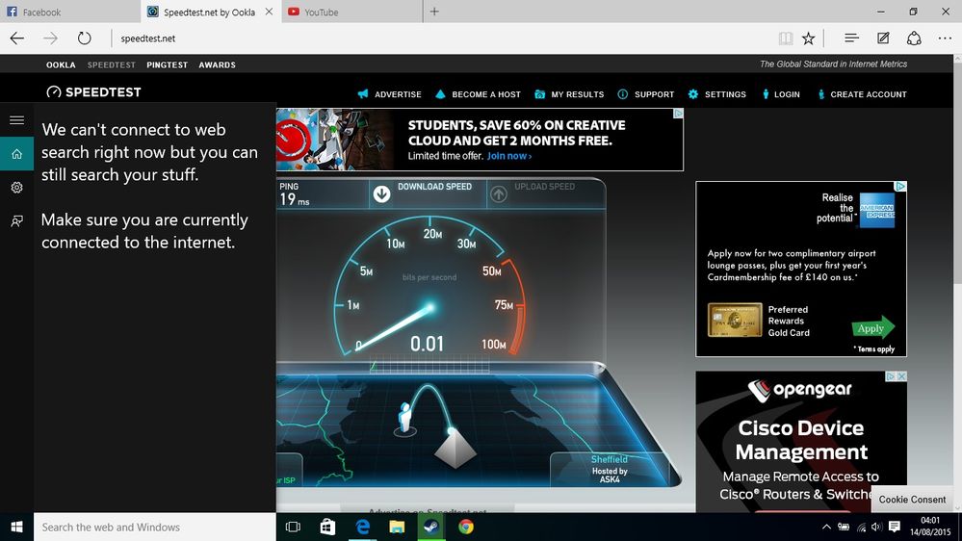Image resolution: width=962 pixels, height=541 pixels.
Task: Select the Speedtest.net by Ookla tab
Action: 209,12
